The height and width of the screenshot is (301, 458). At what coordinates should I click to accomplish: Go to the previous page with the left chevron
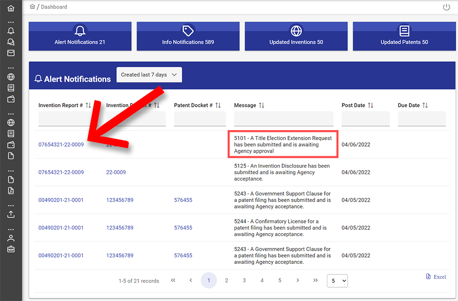[191, 280]
